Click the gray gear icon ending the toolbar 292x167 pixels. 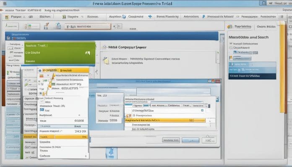click(282, 17)
